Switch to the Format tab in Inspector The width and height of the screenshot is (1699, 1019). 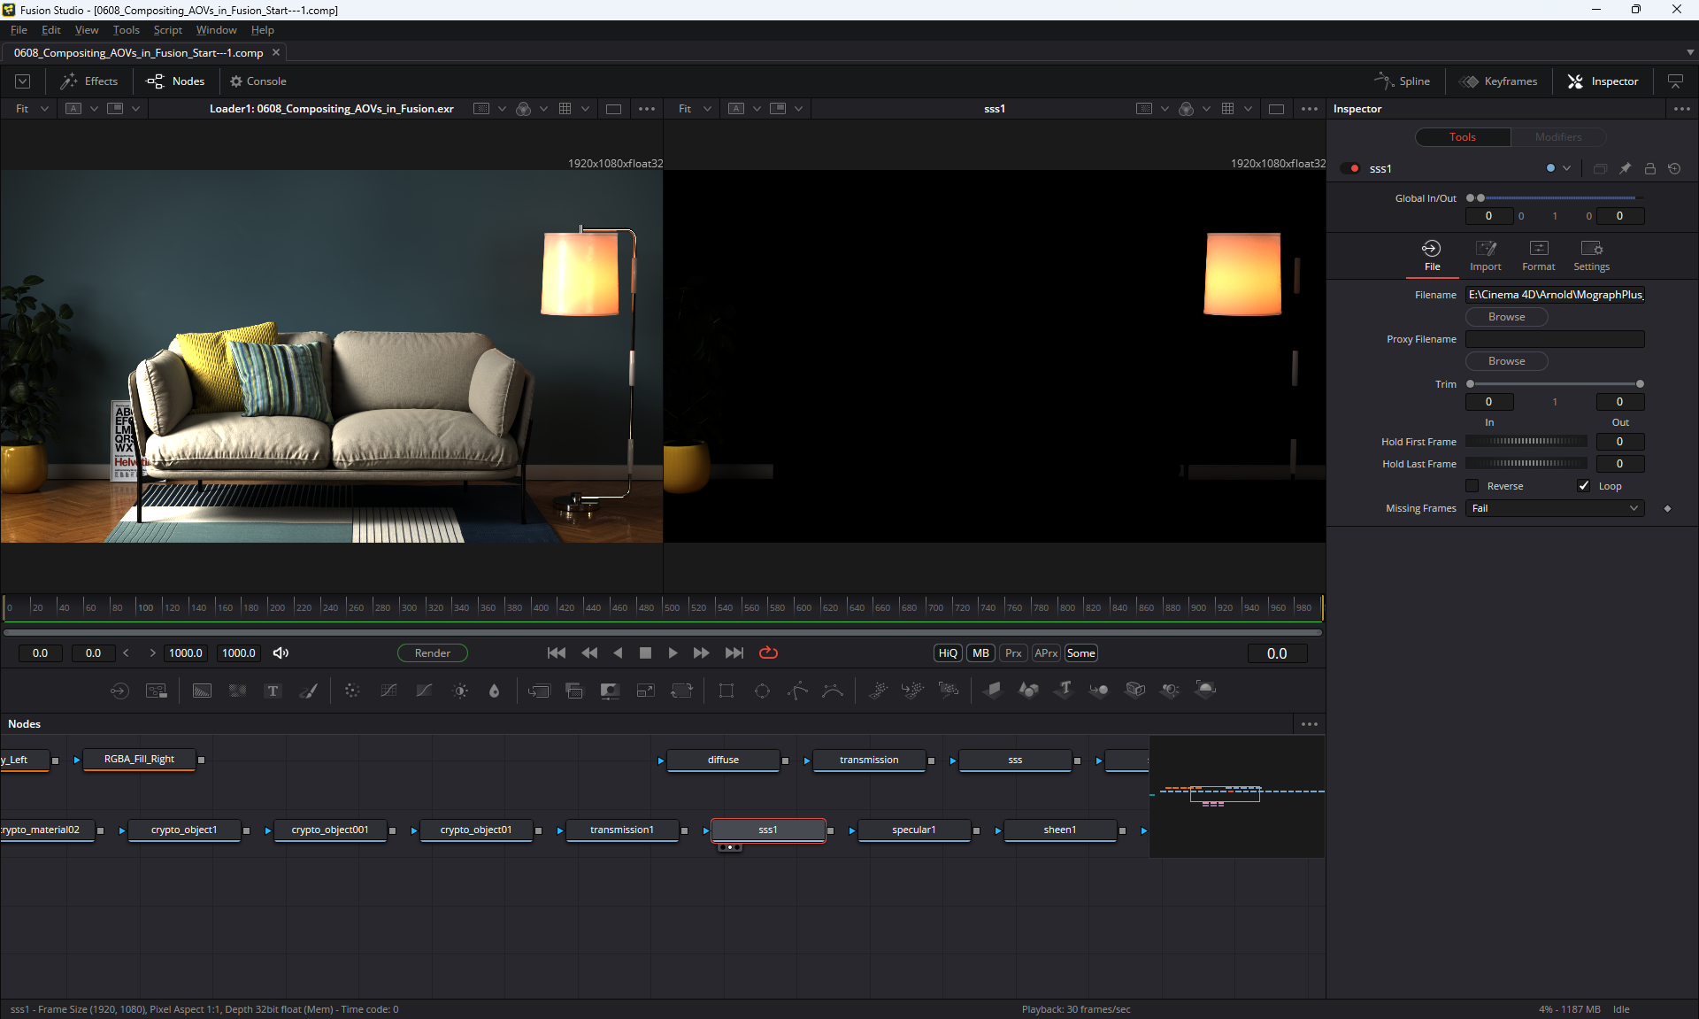click(x=1538, y=255)
